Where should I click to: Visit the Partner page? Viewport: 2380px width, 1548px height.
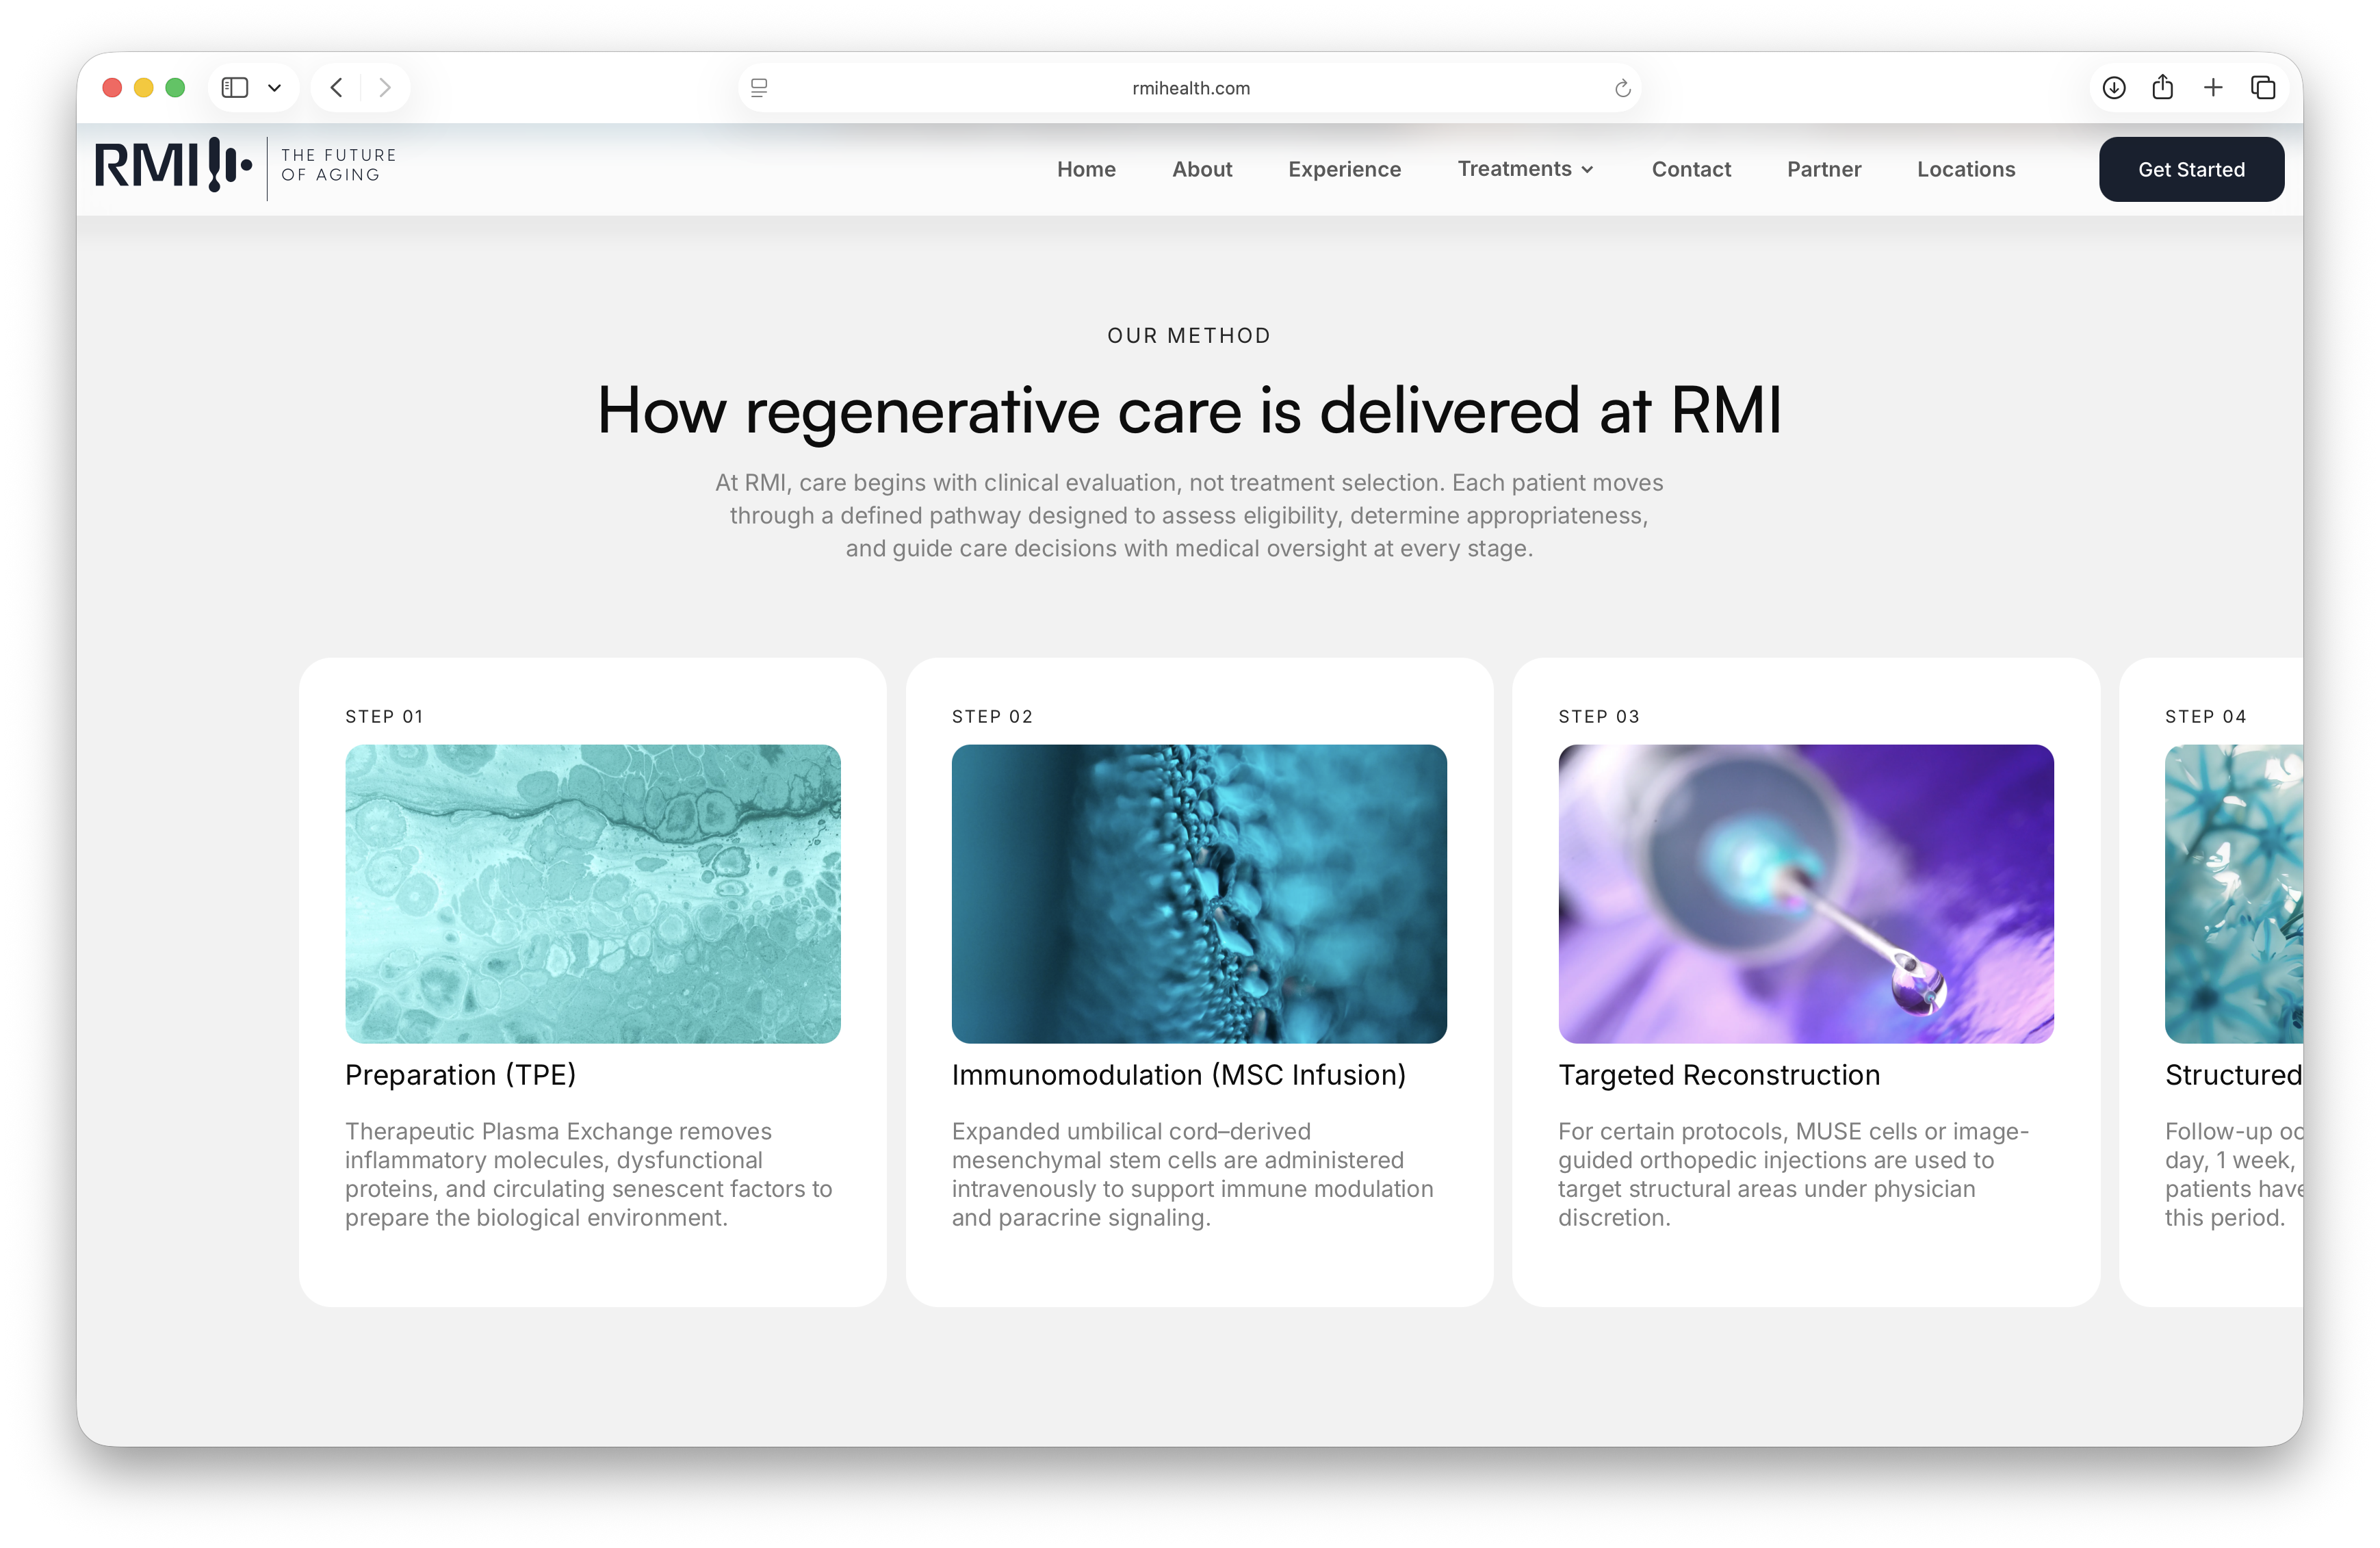click(x=1824, y=169)
